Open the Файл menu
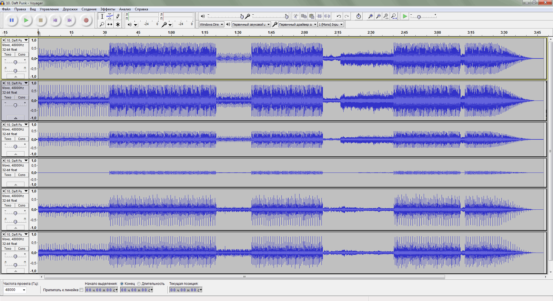 [6, 9]
